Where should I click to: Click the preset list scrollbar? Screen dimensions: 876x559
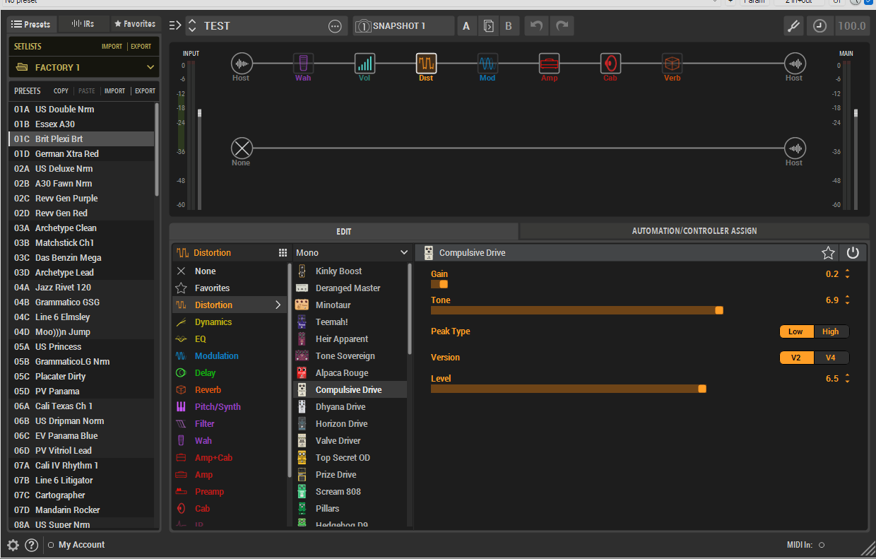click(x=157, y=148)
